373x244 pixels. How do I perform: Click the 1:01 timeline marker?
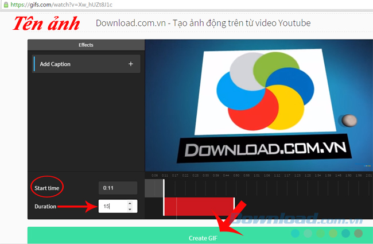click(x=257, y=176)
